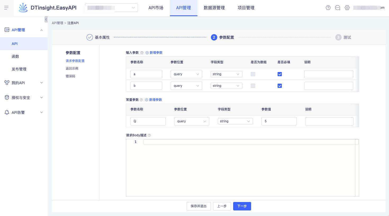Click the help icon beside 常量参数
Screen dimensions: 389x216
141,100
